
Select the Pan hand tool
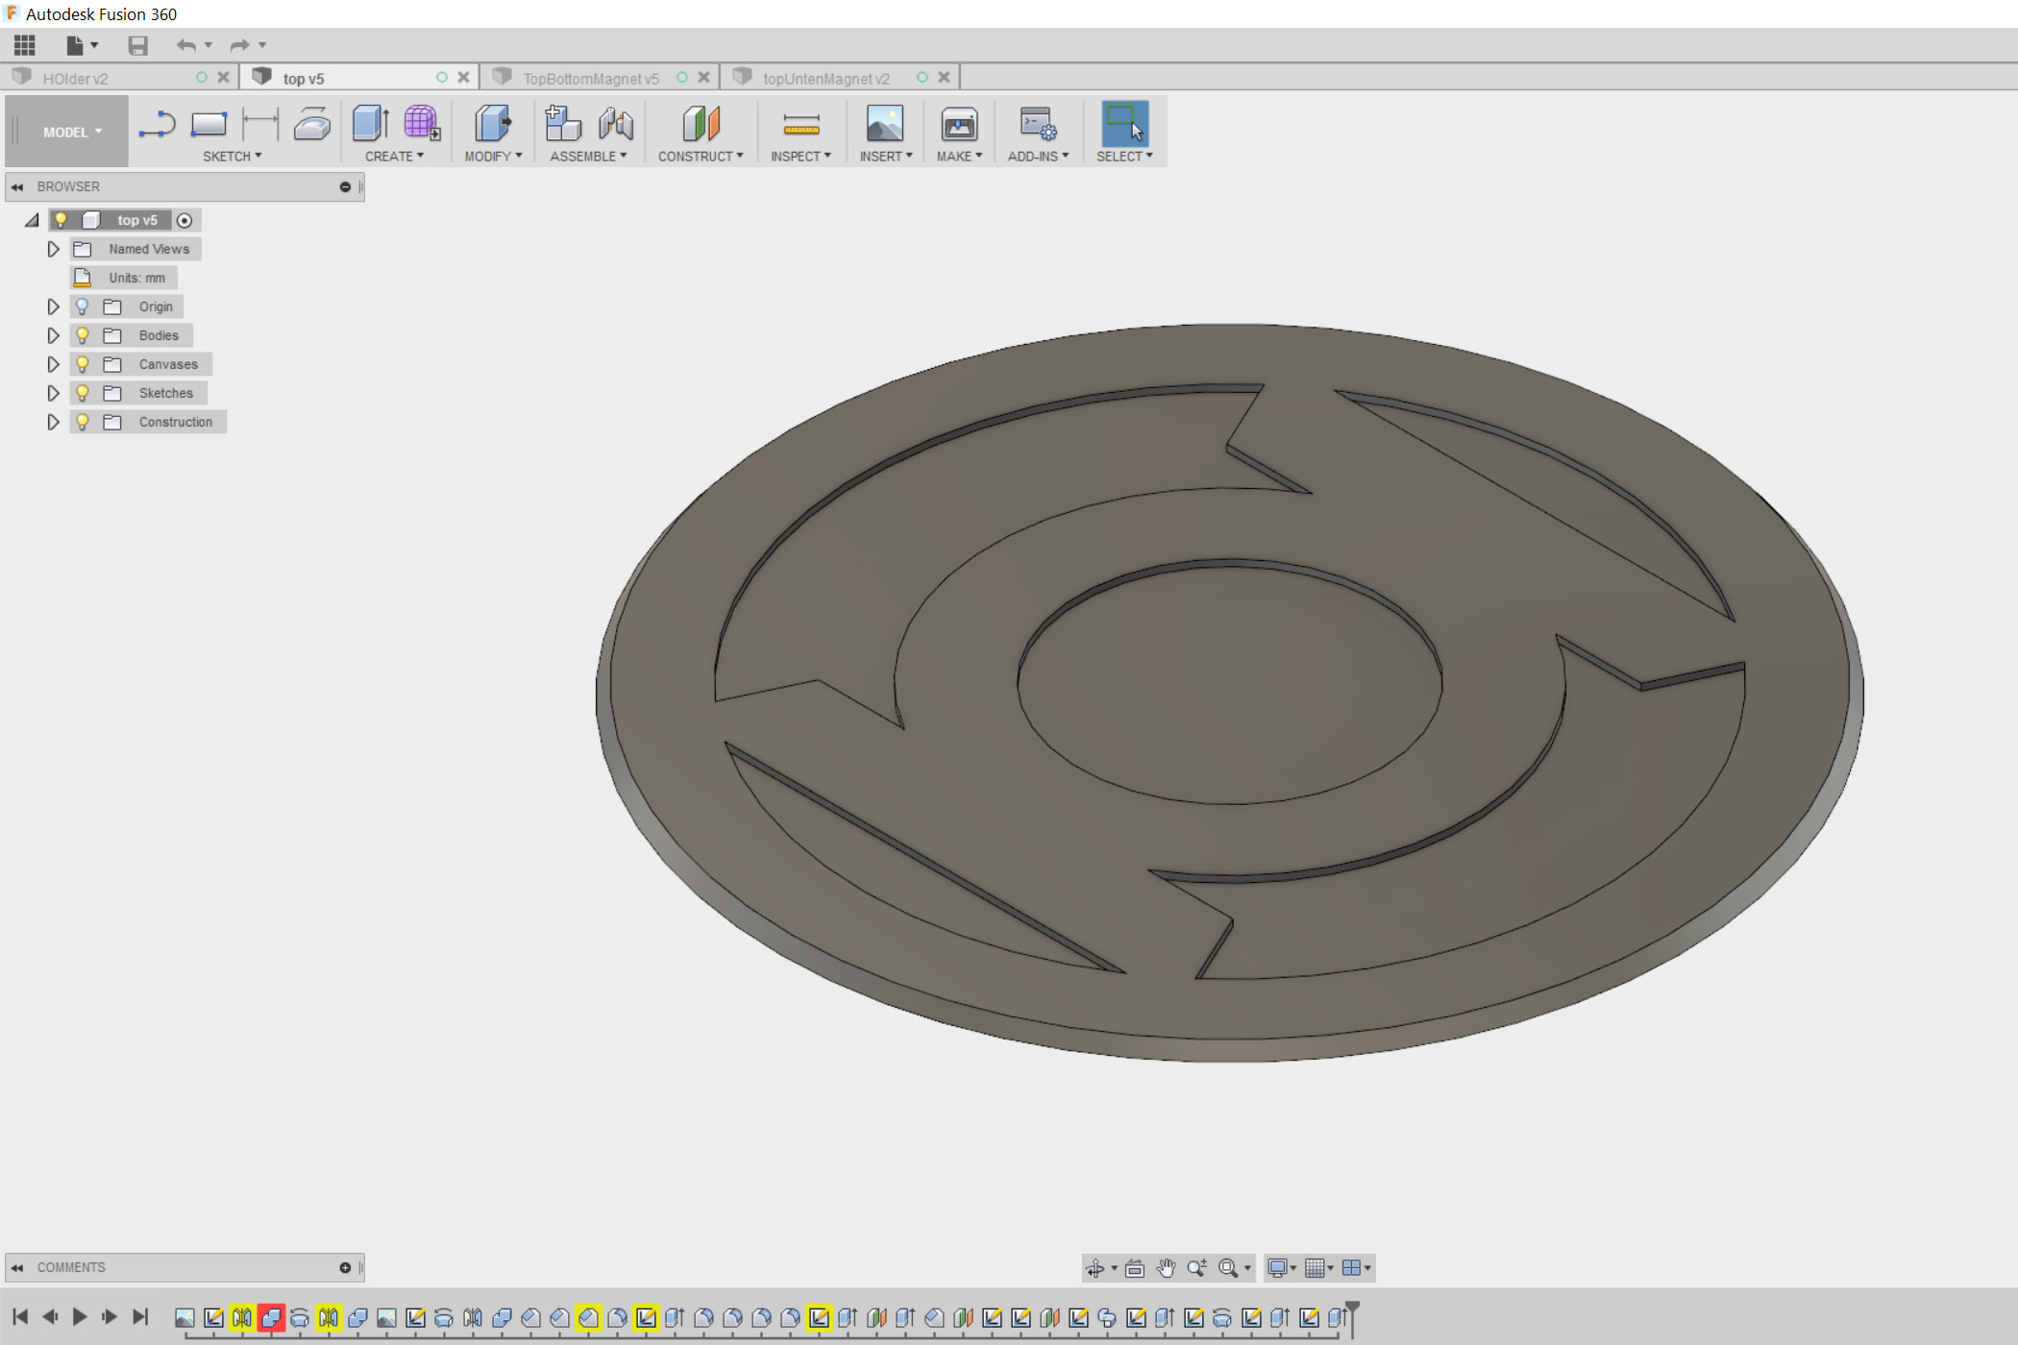pyautogui.click(x=1166, y=1268)
